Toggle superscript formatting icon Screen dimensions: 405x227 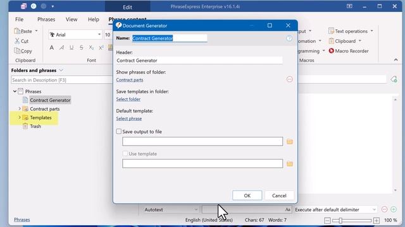(x=101, y=48)
